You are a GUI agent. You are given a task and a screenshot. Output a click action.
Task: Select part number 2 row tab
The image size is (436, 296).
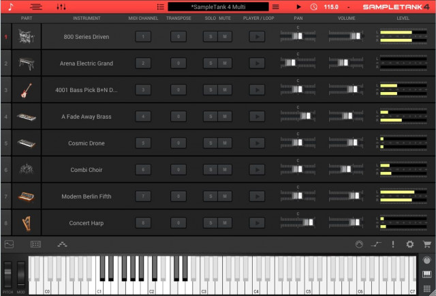point(6,63)
